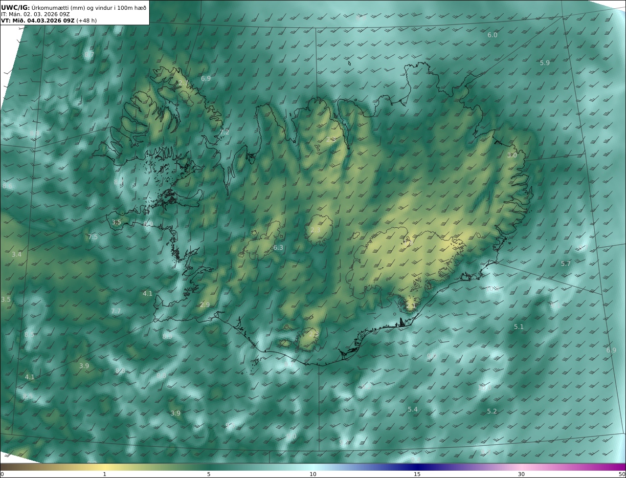
Task: Click the colorbar tick label '10'
Action: (x=313, y=474)
